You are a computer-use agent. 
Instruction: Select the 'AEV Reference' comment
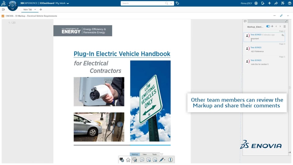pyautogui.click(x=264, y=50)
